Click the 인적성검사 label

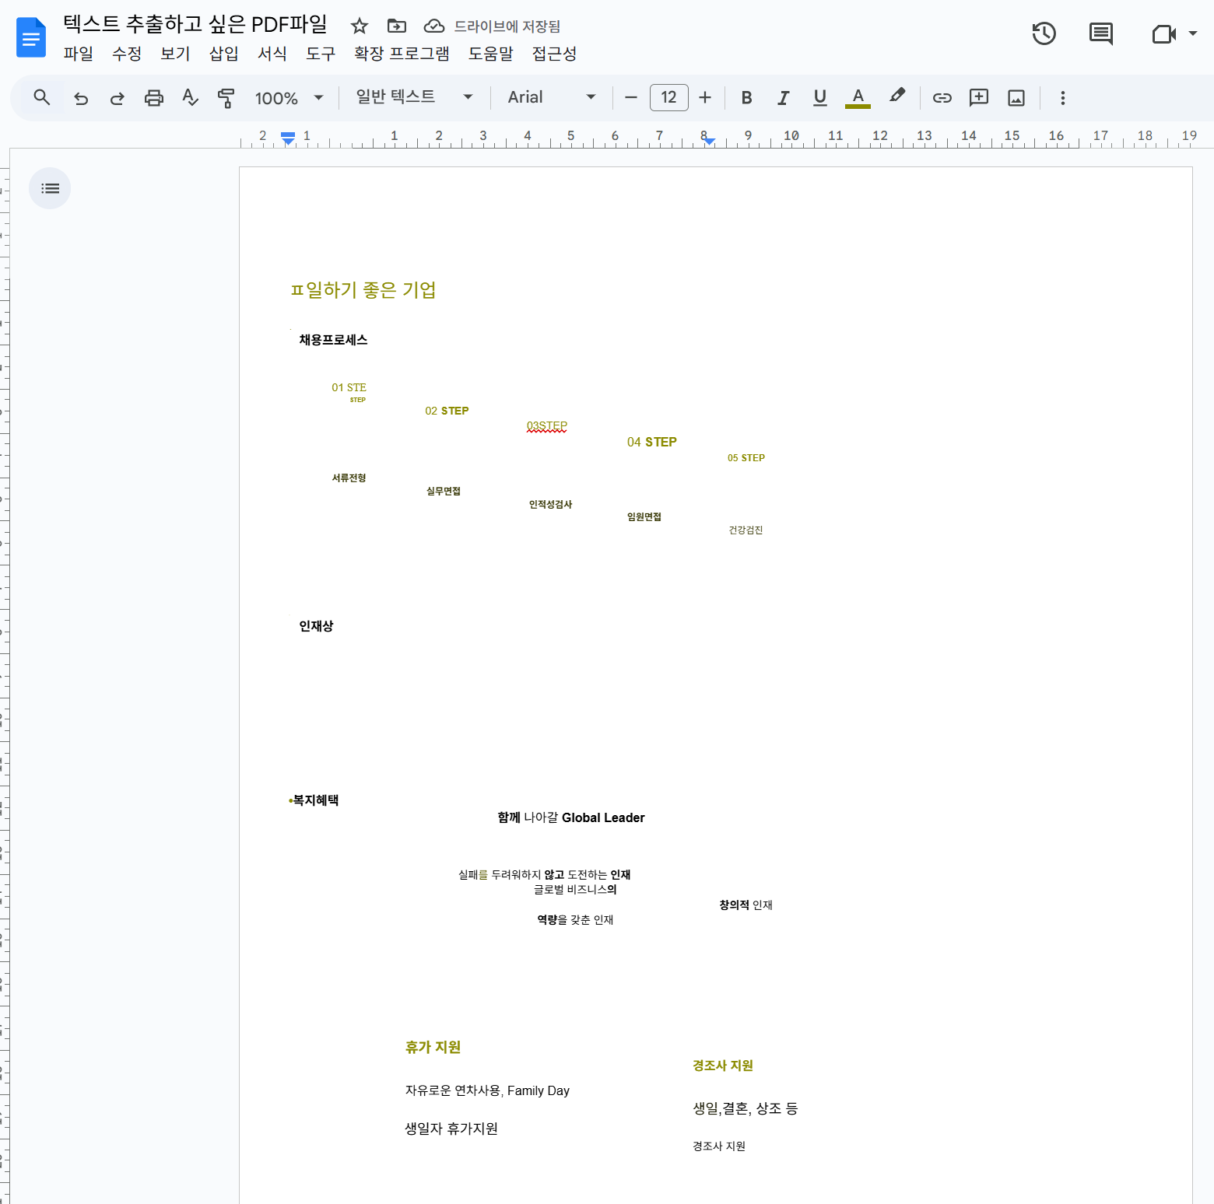click(x=551, y=505)
